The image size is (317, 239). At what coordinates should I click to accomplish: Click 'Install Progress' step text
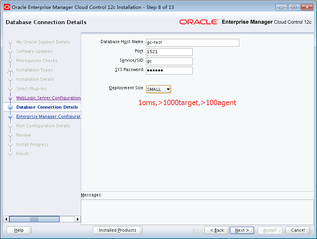tap(32, 144)
